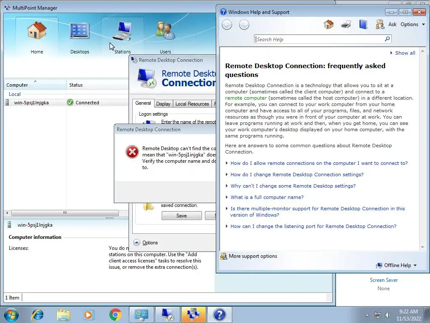Screen dimensions: 430x323
Task: Open the Home tab in MultiPoint Manager
Action: 37,37
